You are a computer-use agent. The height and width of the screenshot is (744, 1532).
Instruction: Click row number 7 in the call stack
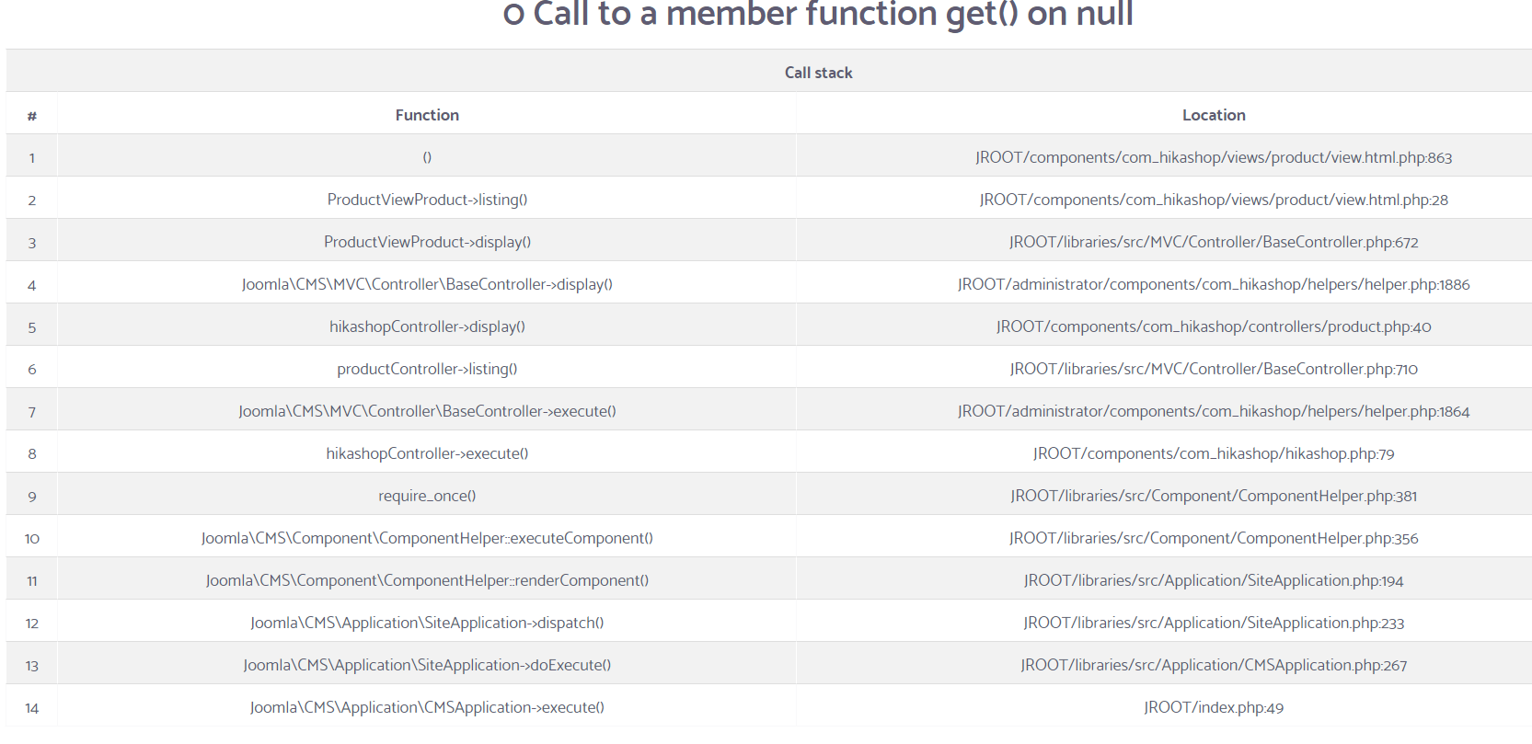point(32,412)
